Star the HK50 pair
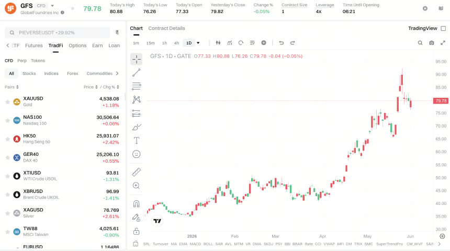 click(7, 139)
